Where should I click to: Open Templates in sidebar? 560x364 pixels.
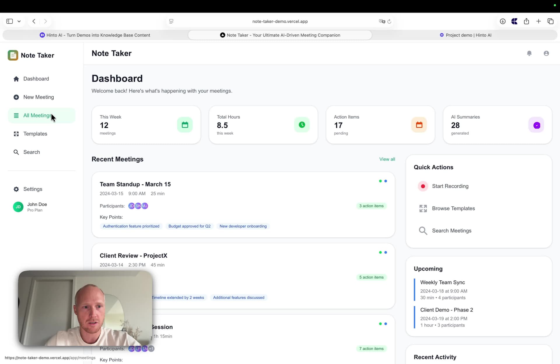click(35, 134)
